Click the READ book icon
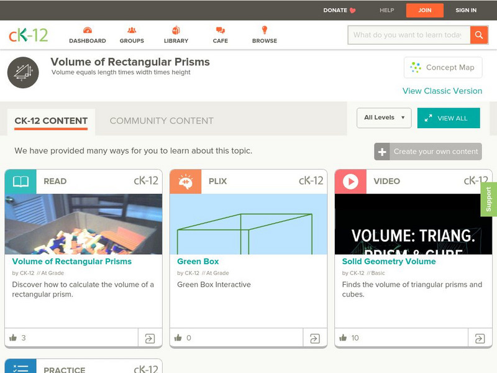This screenshot has width=497, height=373. (21, 182)
